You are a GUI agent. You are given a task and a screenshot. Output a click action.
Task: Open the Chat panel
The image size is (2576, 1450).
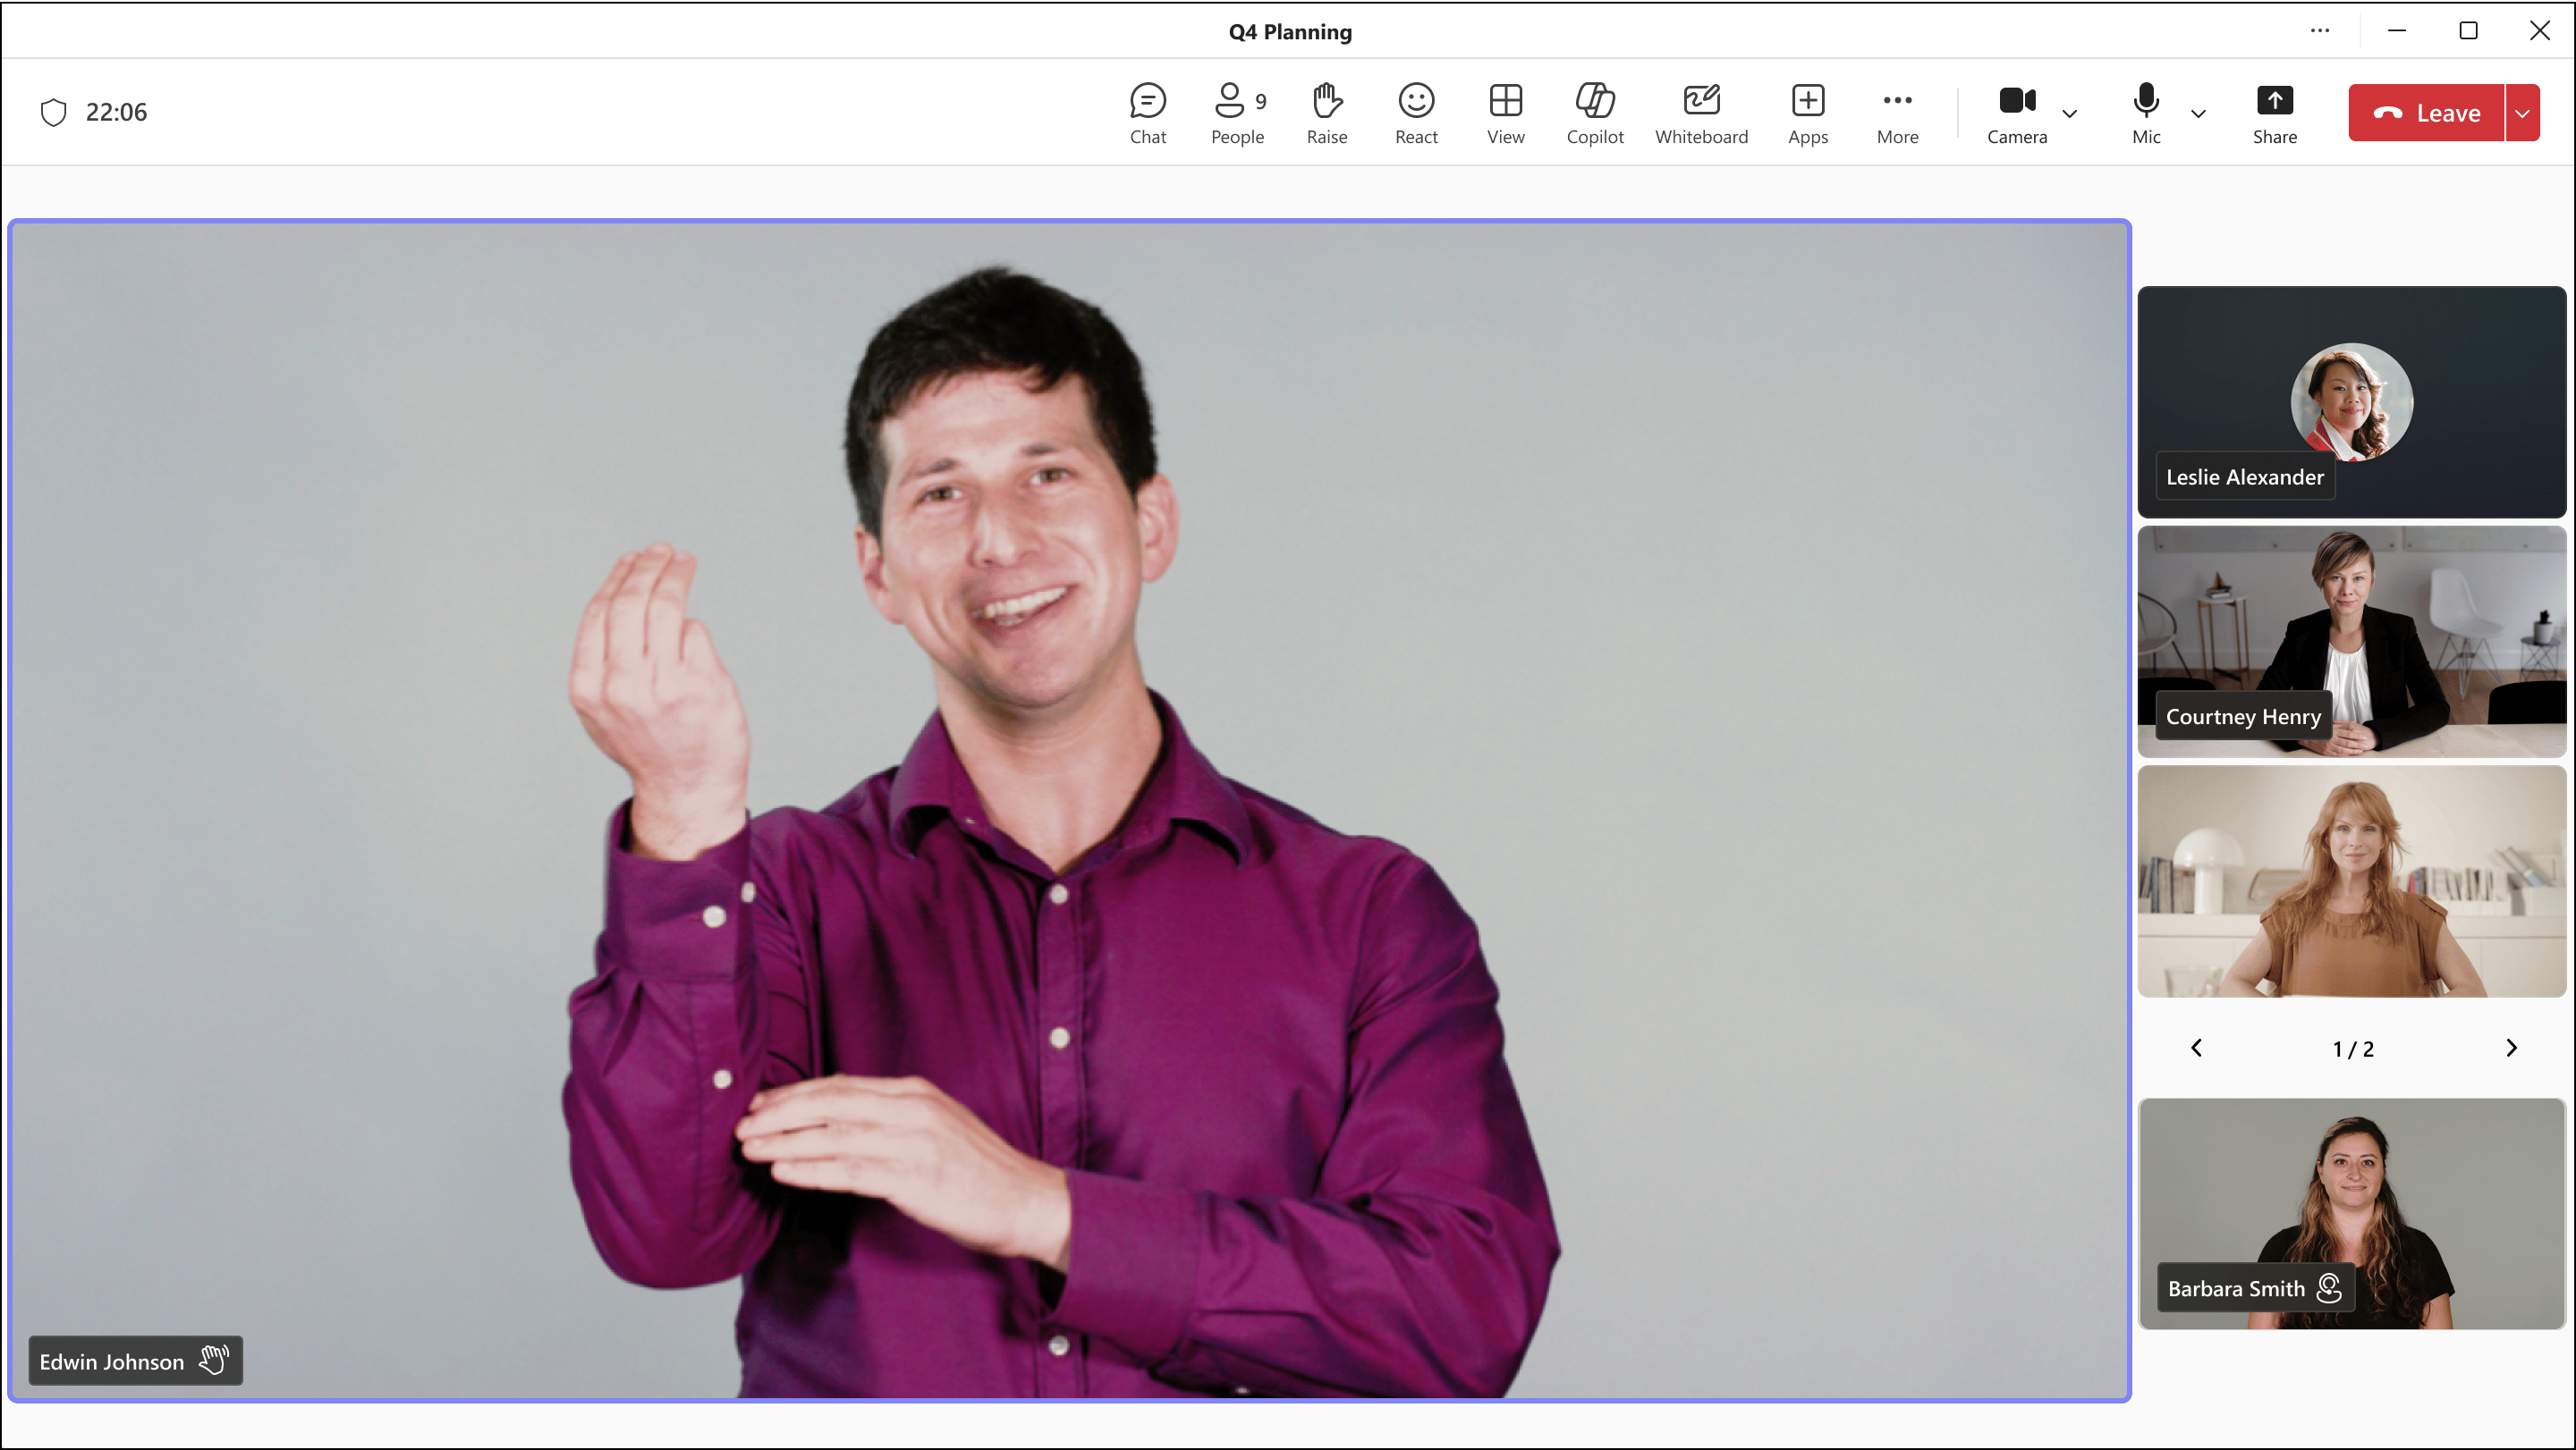[x=1147, y=113]
